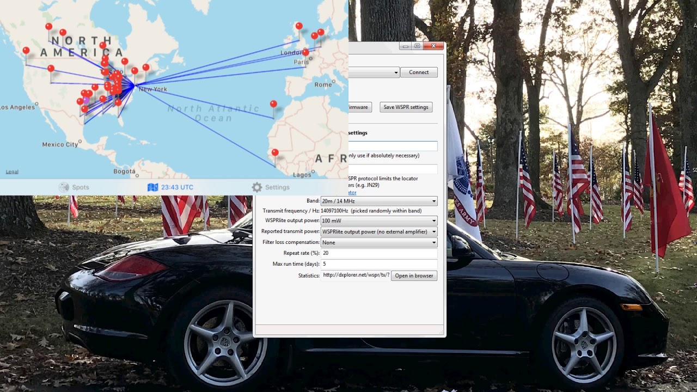This screenshot has width=697, height=392.
Task: Click the red pin in West Africa
Action: pyautogui.click(x=275, y=153)
